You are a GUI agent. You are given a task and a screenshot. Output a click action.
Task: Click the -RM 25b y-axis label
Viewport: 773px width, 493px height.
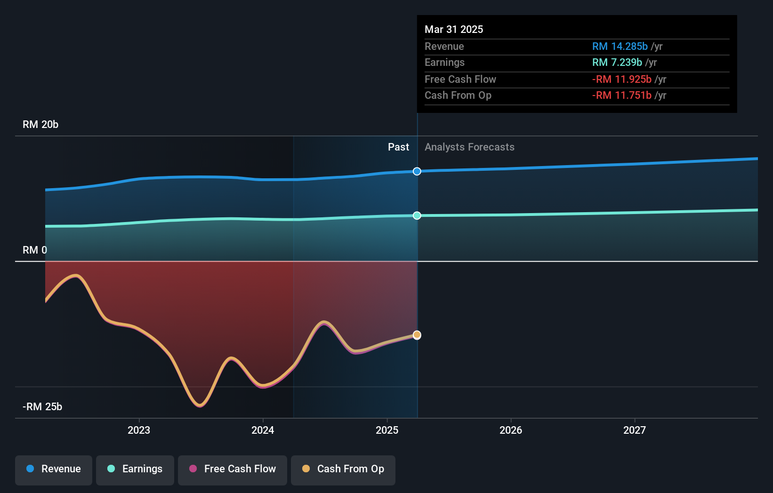(42, 406)
